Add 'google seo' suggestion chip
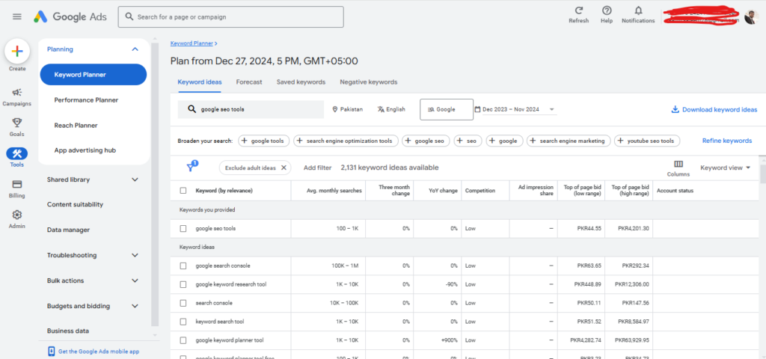The width and height of the screenshot is (766, 359). pos(426,141)
